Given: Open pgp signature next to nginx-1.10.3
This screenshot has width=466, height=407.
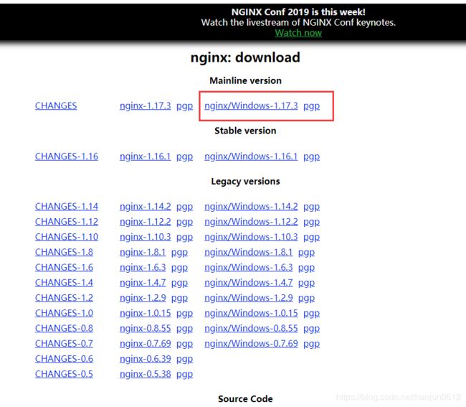Looking at the screenshot, I should point(184,238).
